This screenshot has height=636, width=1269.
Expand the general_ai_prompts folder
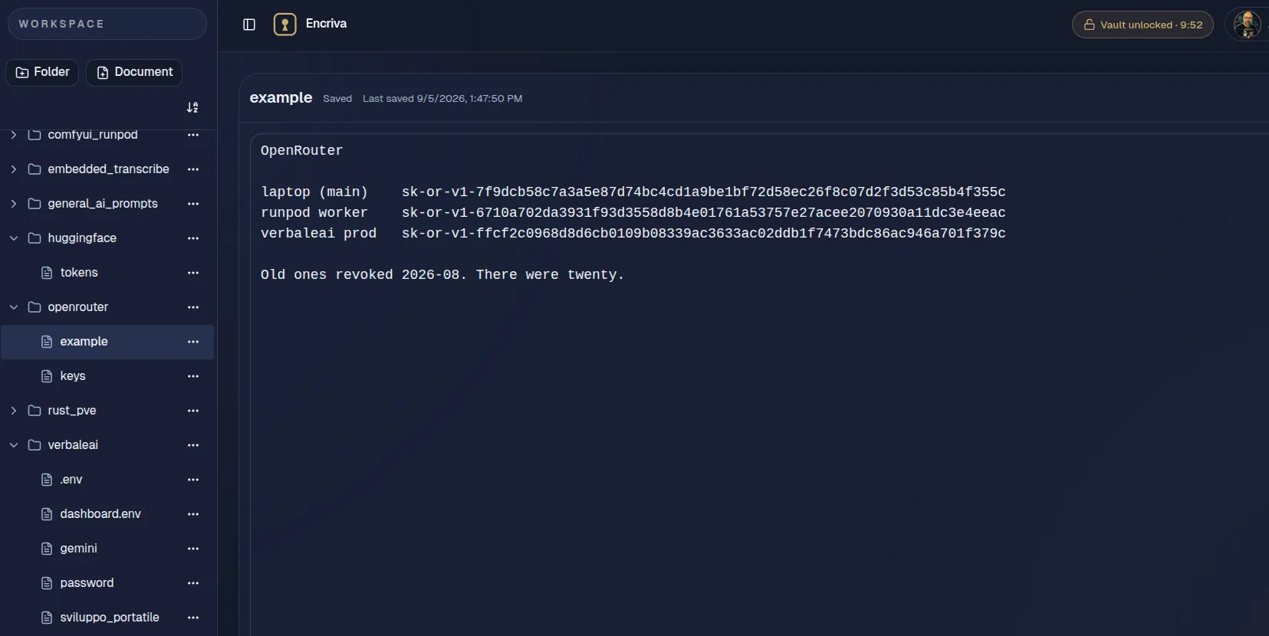click(x=14, y=204)
